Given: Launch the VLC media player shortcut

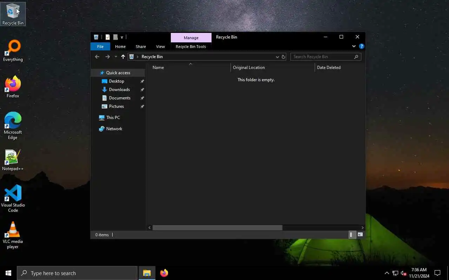Looking at the screenshot, I should [x=13, y=235].
